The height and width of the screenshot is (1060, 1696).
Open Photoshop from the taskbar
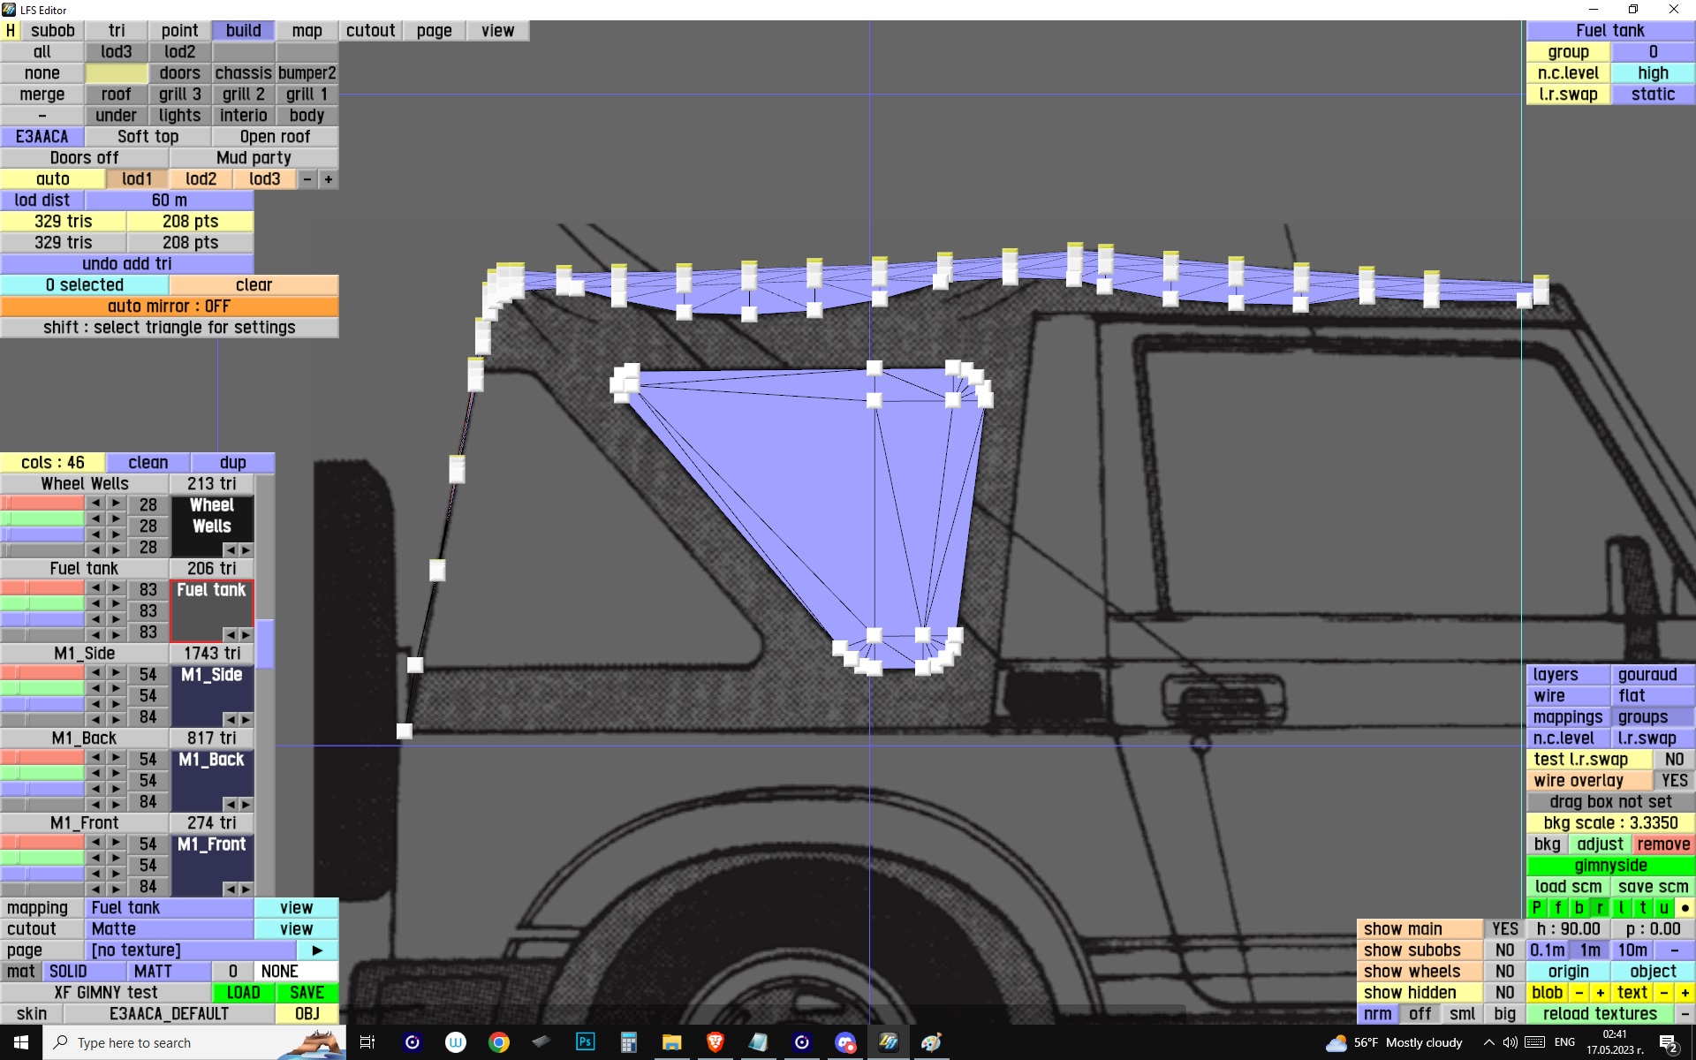[585, 1042]
